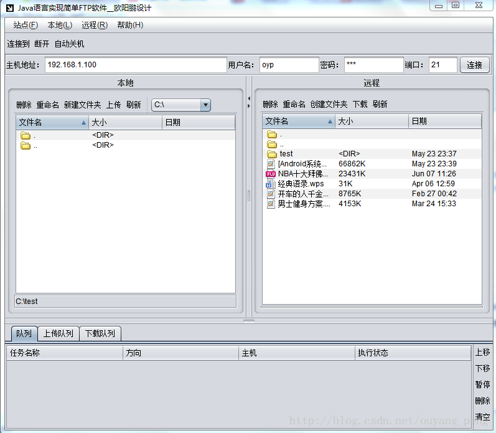Collapse the remote panel with right splitter arrow
The image size is (496, 433).
tap(249, 106)
